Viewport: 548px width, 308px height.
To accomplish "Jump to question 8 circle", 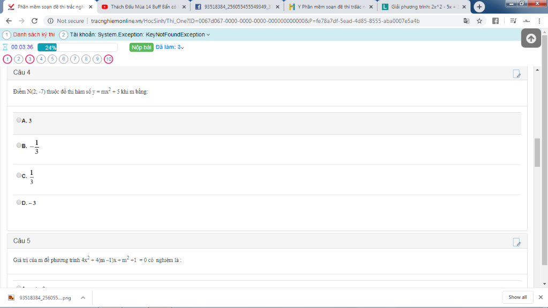I will tap(86, 59).
